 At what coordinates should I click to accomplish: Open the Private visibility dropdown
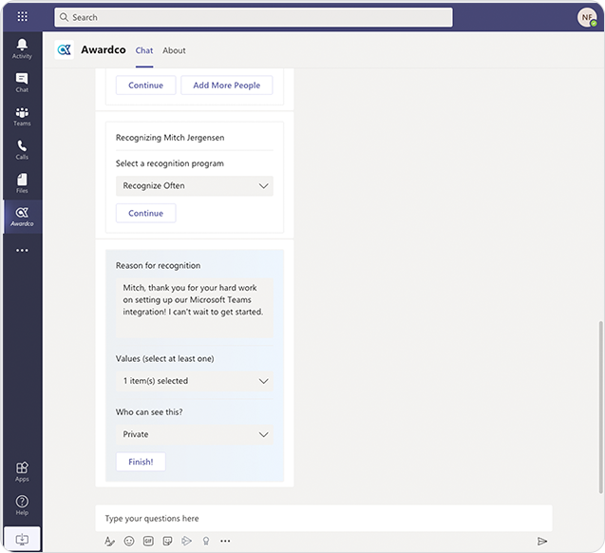[x=195, y=434]
